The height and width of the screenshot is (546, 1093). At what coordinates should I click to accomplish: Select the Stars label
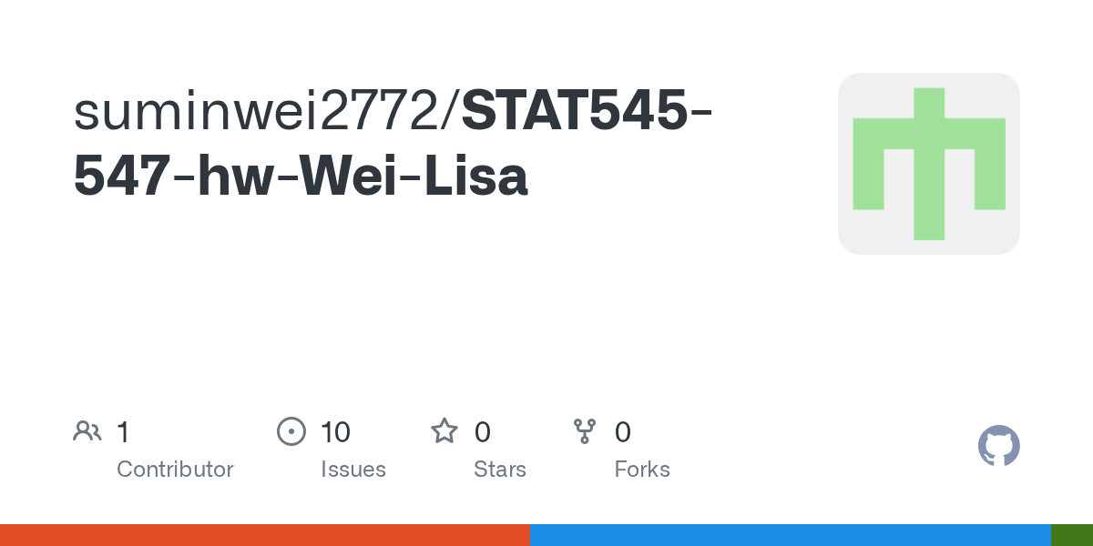(500, 470)
